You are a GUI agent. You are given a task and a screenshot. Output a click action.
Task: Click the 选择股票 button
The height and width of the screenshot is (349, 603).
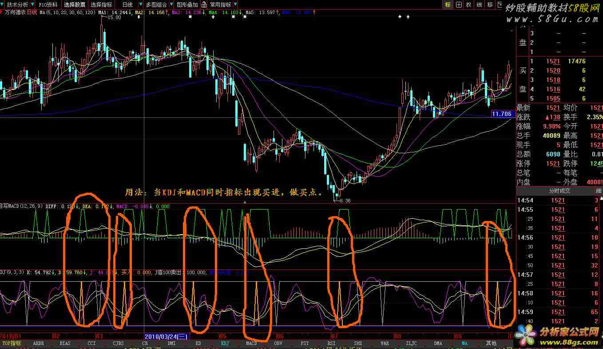[x=75, y=5]
